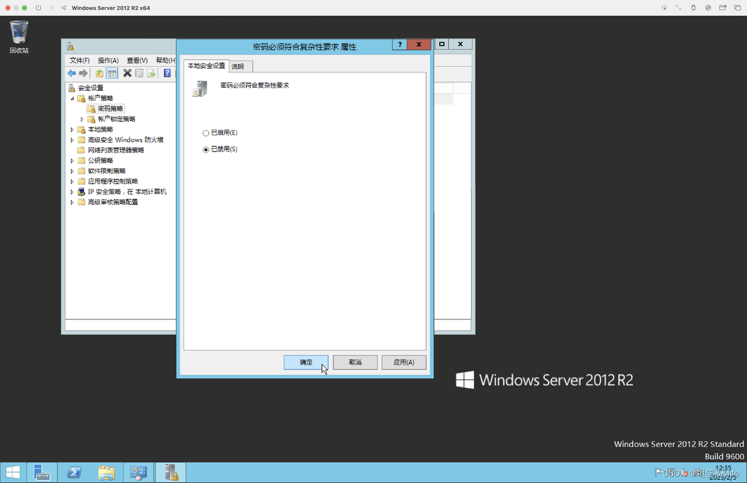This screenshot has width=747, height=483.
Task: Click the help ? button in the properties dialog title
Action: point(399,45)
